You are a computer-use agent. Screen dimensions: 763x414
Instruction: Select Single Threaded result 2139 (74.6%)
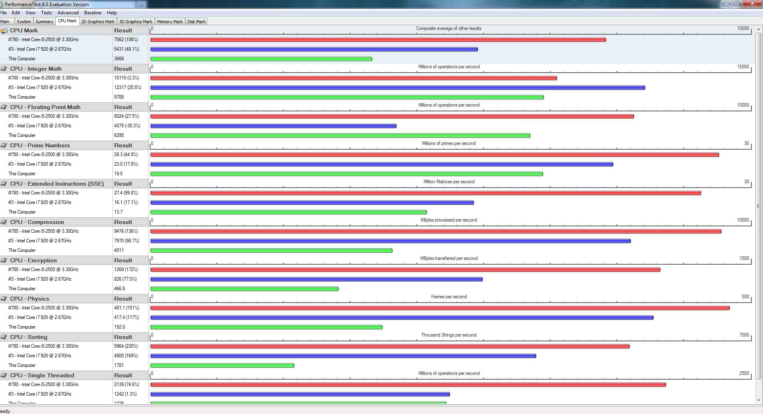(127, 384)
